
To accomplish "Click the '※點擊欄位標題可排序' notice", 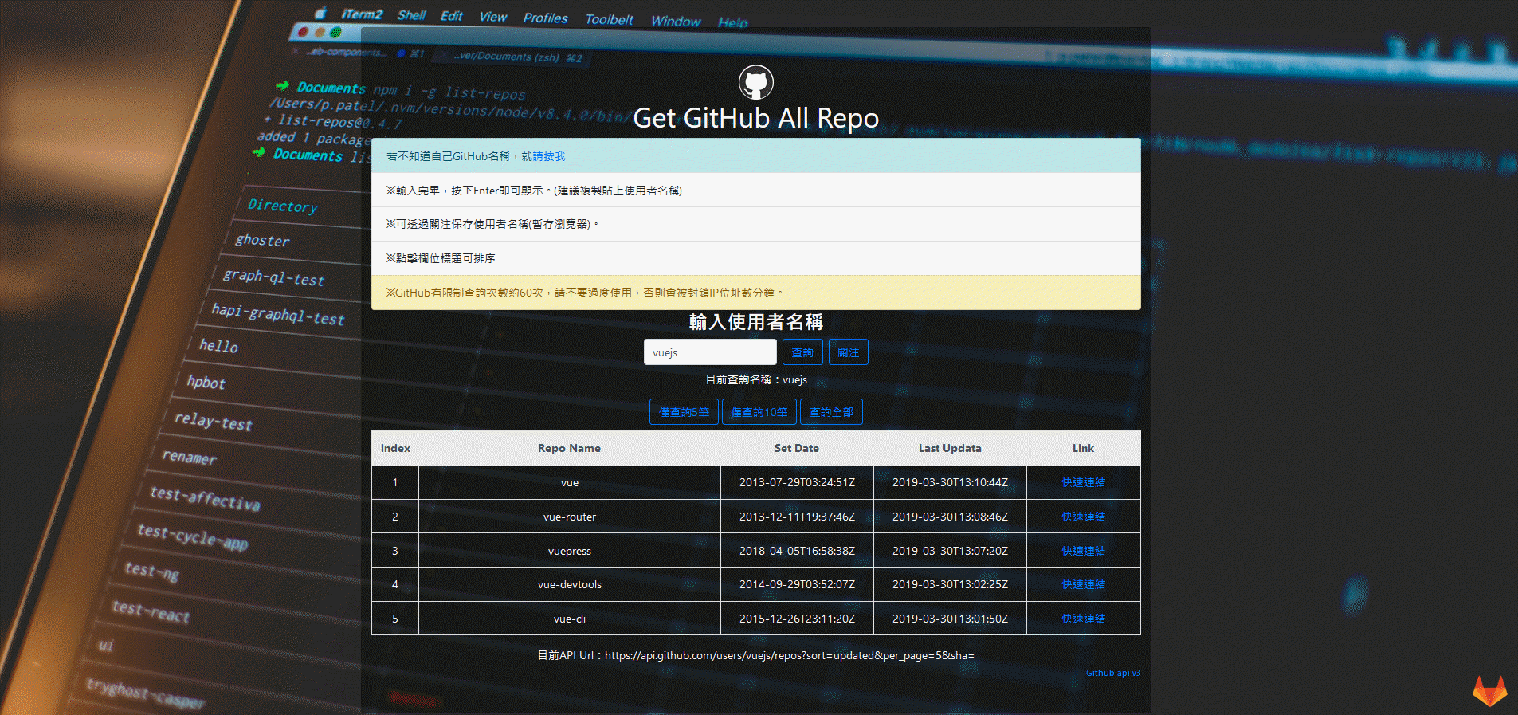I will pos(755,258).
